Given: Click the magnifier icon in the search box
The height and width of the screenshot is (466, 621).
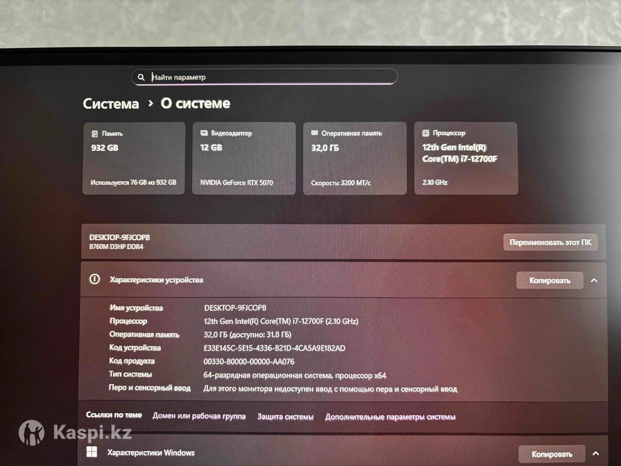Looking at the screenshot, I should (141, 78).
